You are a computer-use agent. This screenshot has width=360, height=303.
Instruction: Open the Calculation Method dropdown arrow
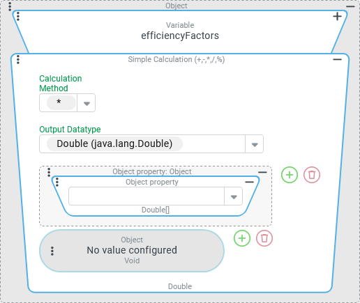[x=87, y=103]
